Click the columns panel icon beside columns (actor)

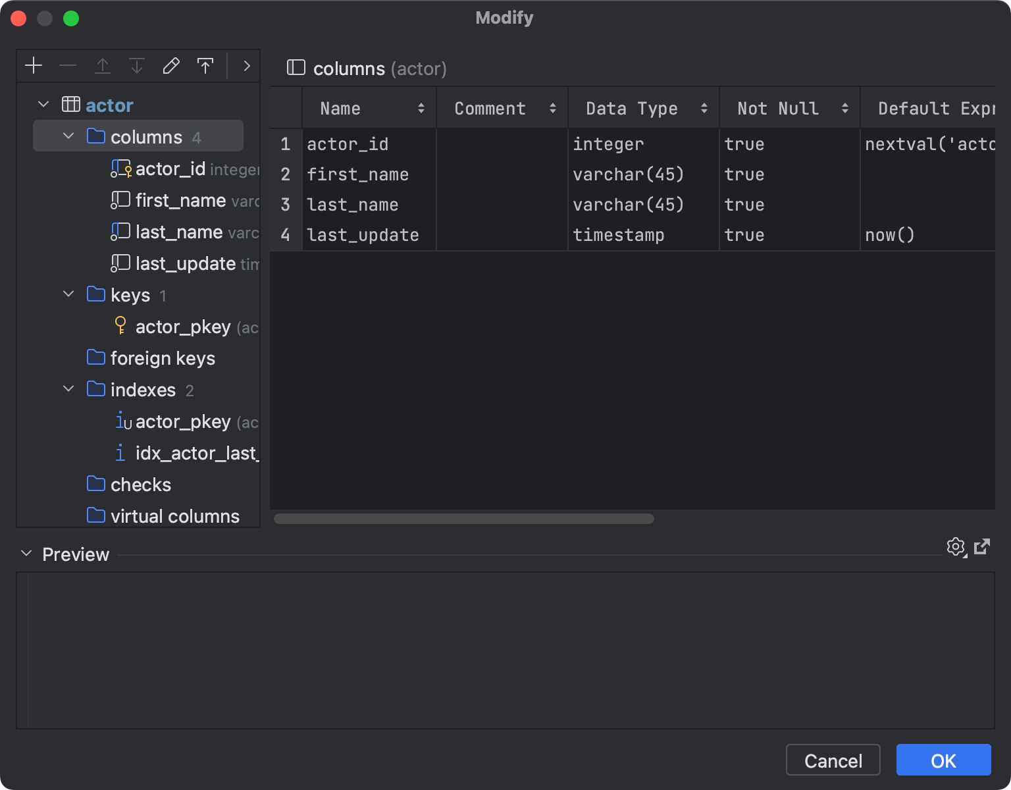pyautogui.click(x=296, y=68)
